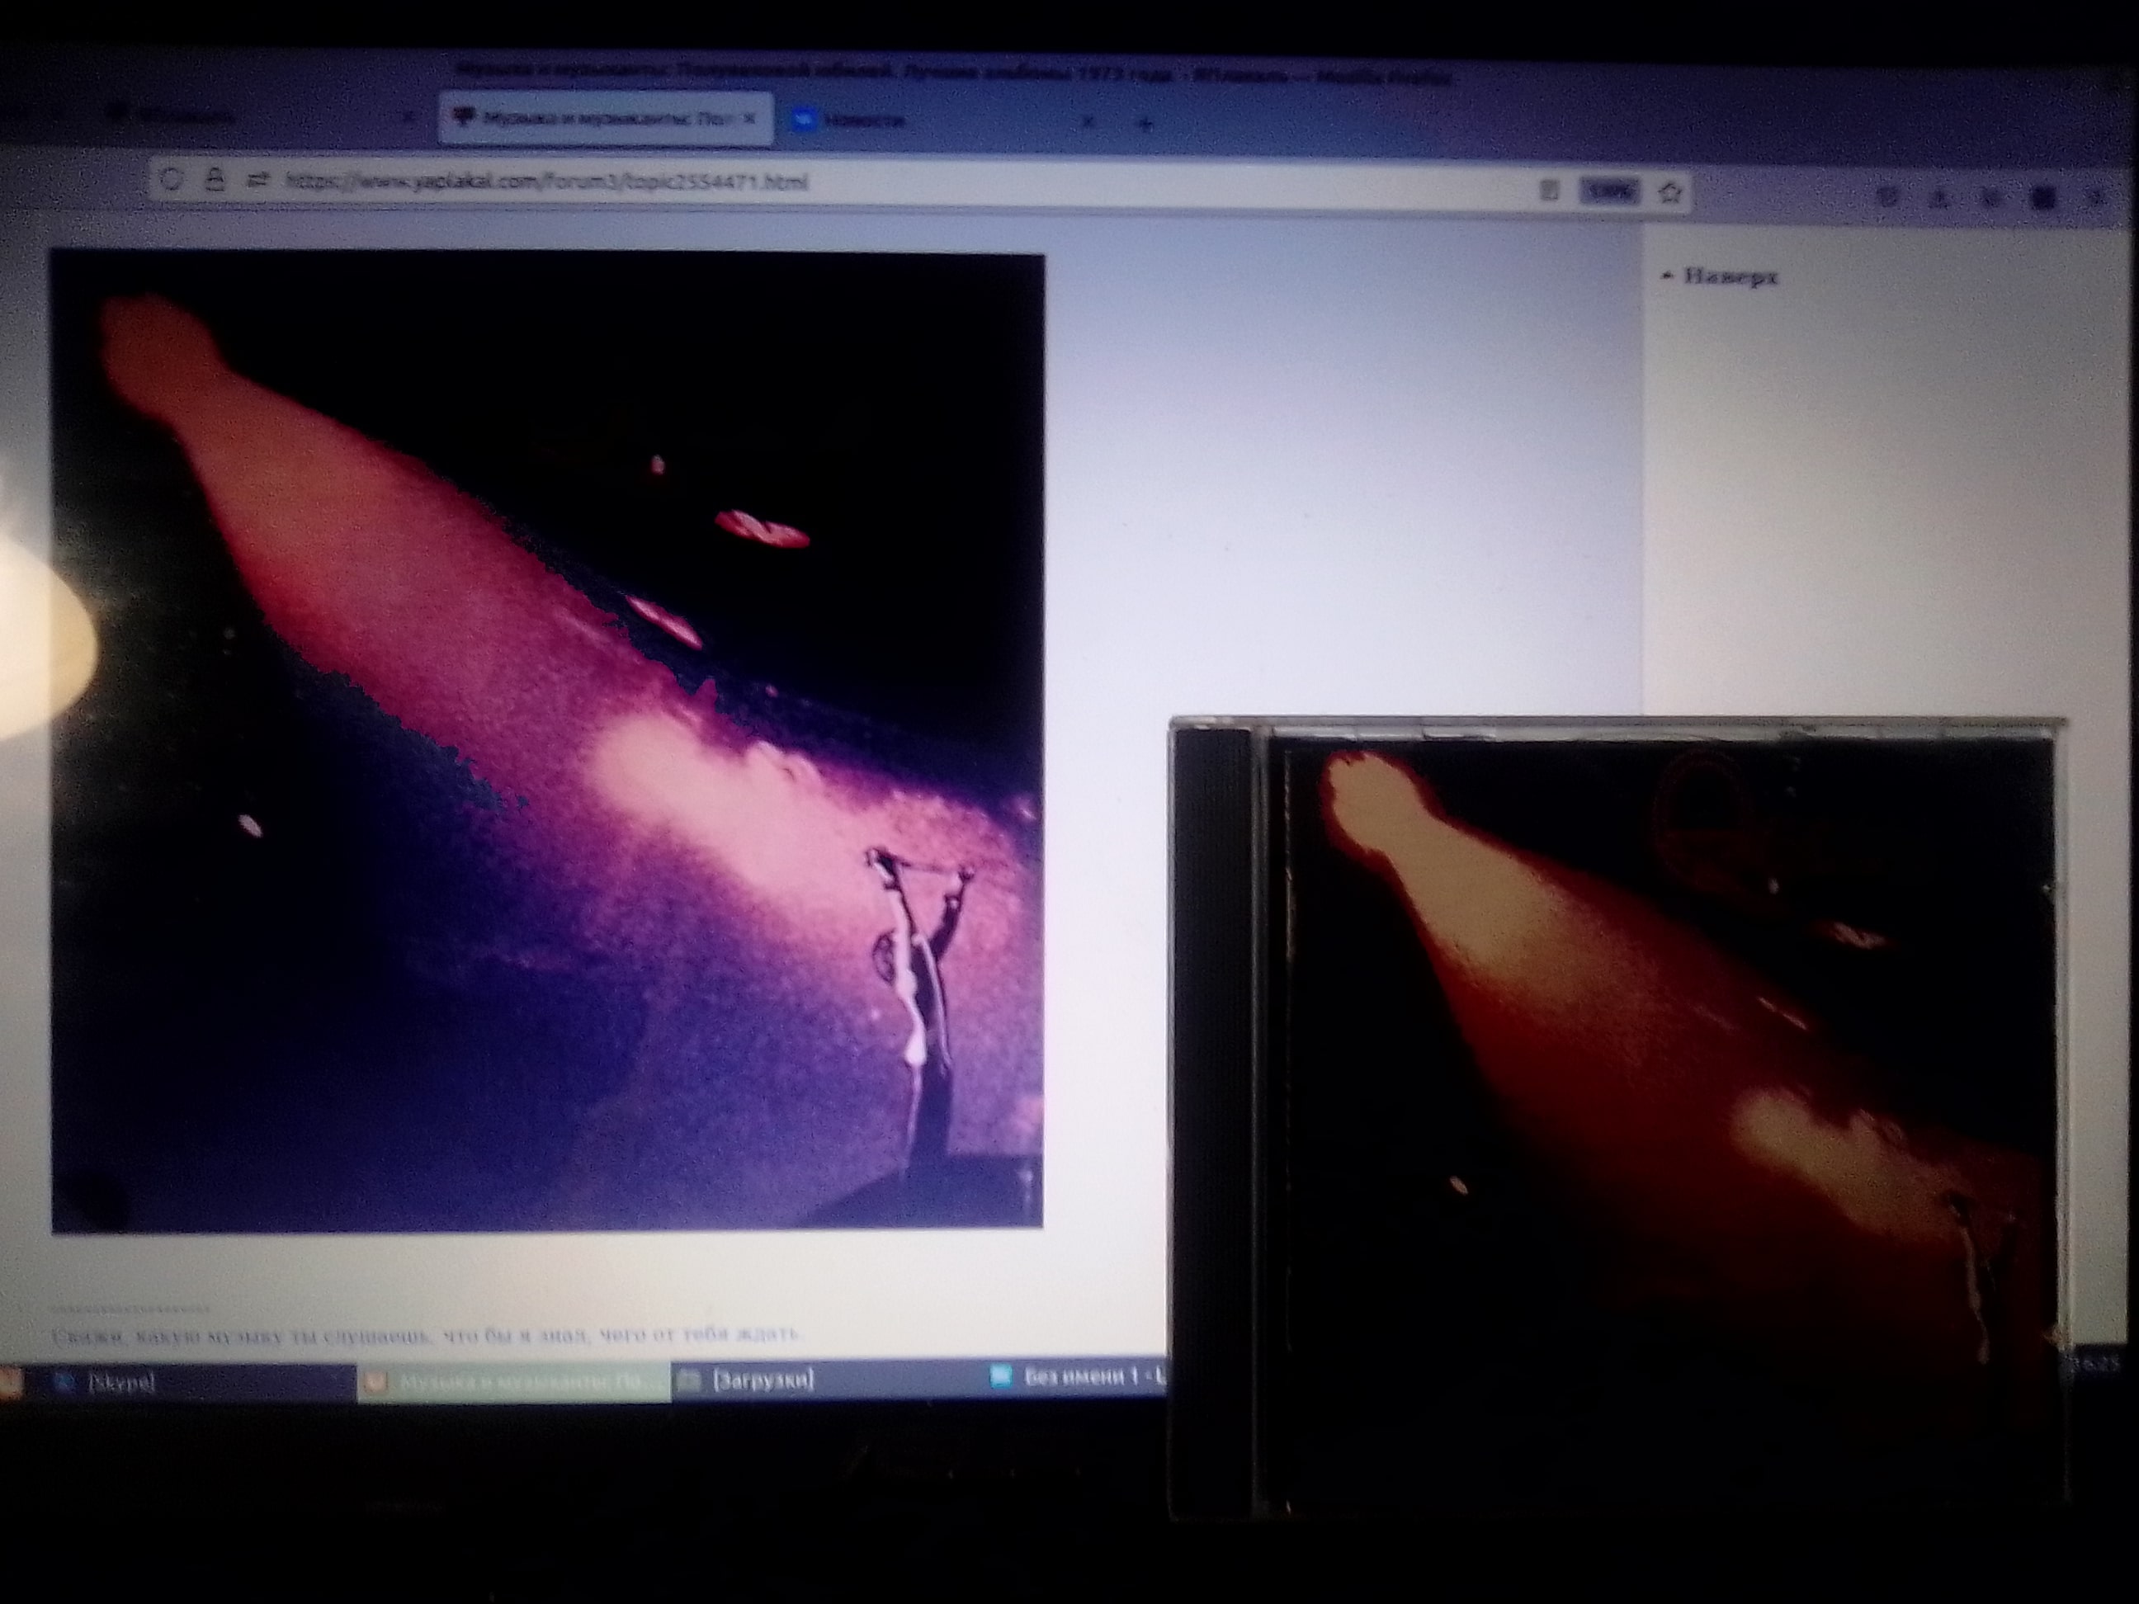This screenshot has width=2139, height=1604.
Task: Switch to the VK Новости tab
Action: pos(942,120)
